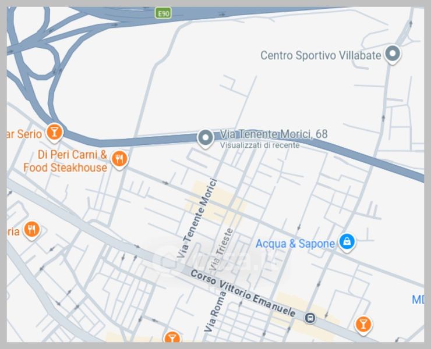This screenshot has width=431, height=349.
Task: Select the Via Roma street label
Action: coord(216,312)
